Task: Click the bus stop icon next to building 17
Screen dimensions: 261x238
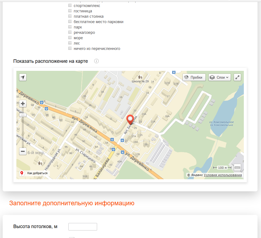Action: point(122,140)
